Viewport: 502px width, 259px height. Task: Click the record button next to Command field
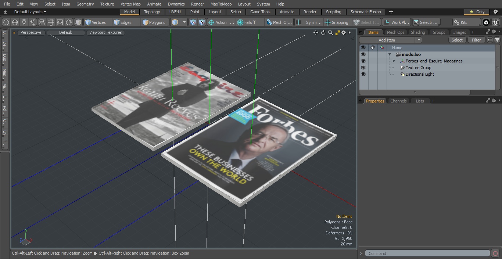click(495, 253)
